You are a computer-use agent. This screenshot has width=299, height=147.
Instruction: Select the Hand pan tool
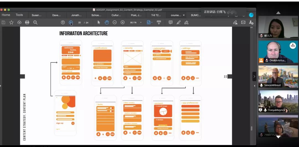click(107, 22)
